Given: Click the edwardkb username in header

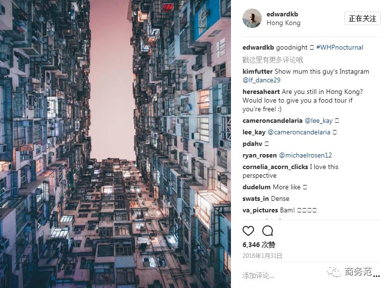Looking at the screenshot, I should 282,14.
